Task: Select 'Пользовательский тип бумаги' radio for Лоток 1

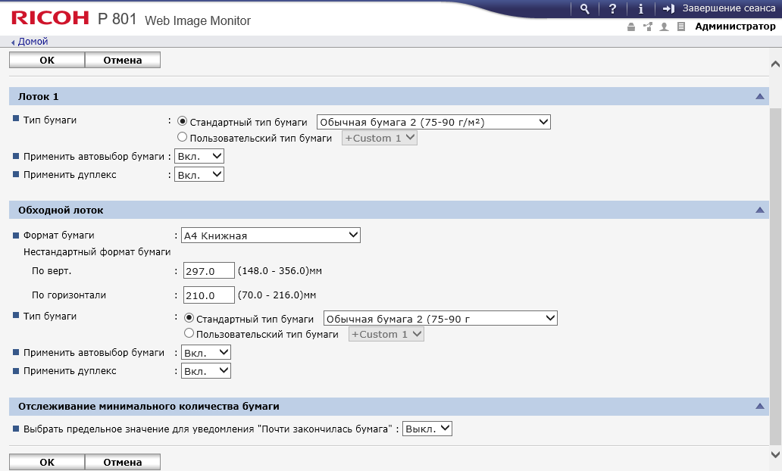Action: tap(182, 137)
